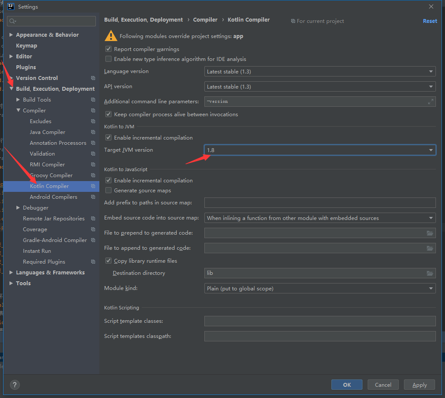Click project-level icon beside Remote Jar Repositories
Screen dimensions: 445x398
93,219
